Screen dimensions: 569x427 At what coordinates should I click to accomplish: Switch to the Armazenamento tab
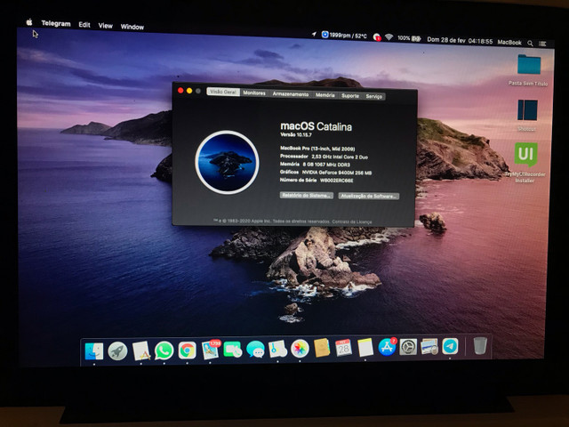click(x=291, y=94)
